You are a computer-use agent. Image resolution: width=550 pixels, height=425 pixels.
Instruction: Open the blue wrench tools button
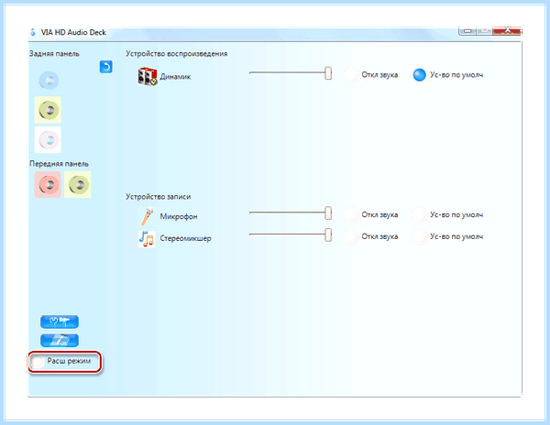60,321
